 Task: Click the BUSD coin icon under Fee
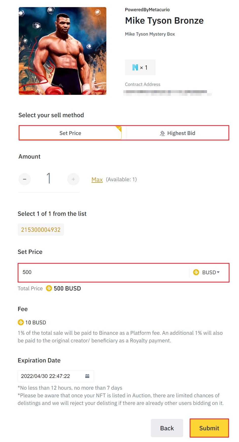(x=21, y=322)
